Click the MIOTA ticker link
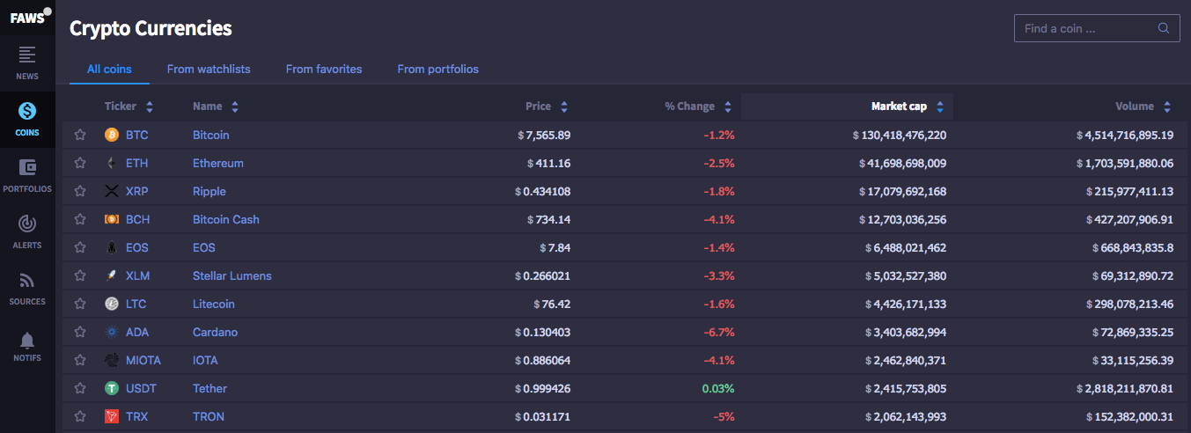Viewport: 1191px width, 433px height. click(x=142, y=360)
